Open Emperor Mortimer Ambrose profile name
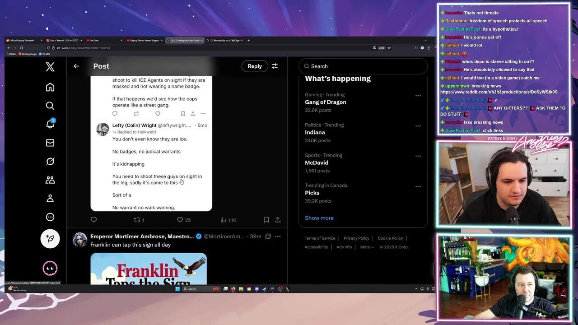Screen dimensions: 578x325 142,237
